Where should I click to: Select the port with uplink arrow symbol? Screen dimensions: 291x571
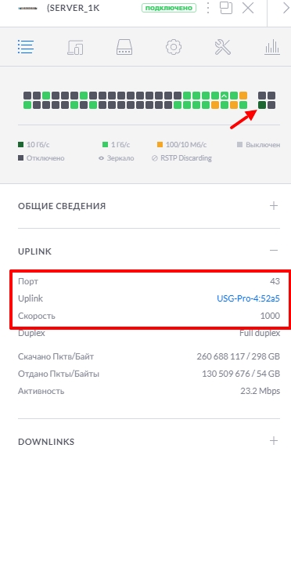(225, 96)
